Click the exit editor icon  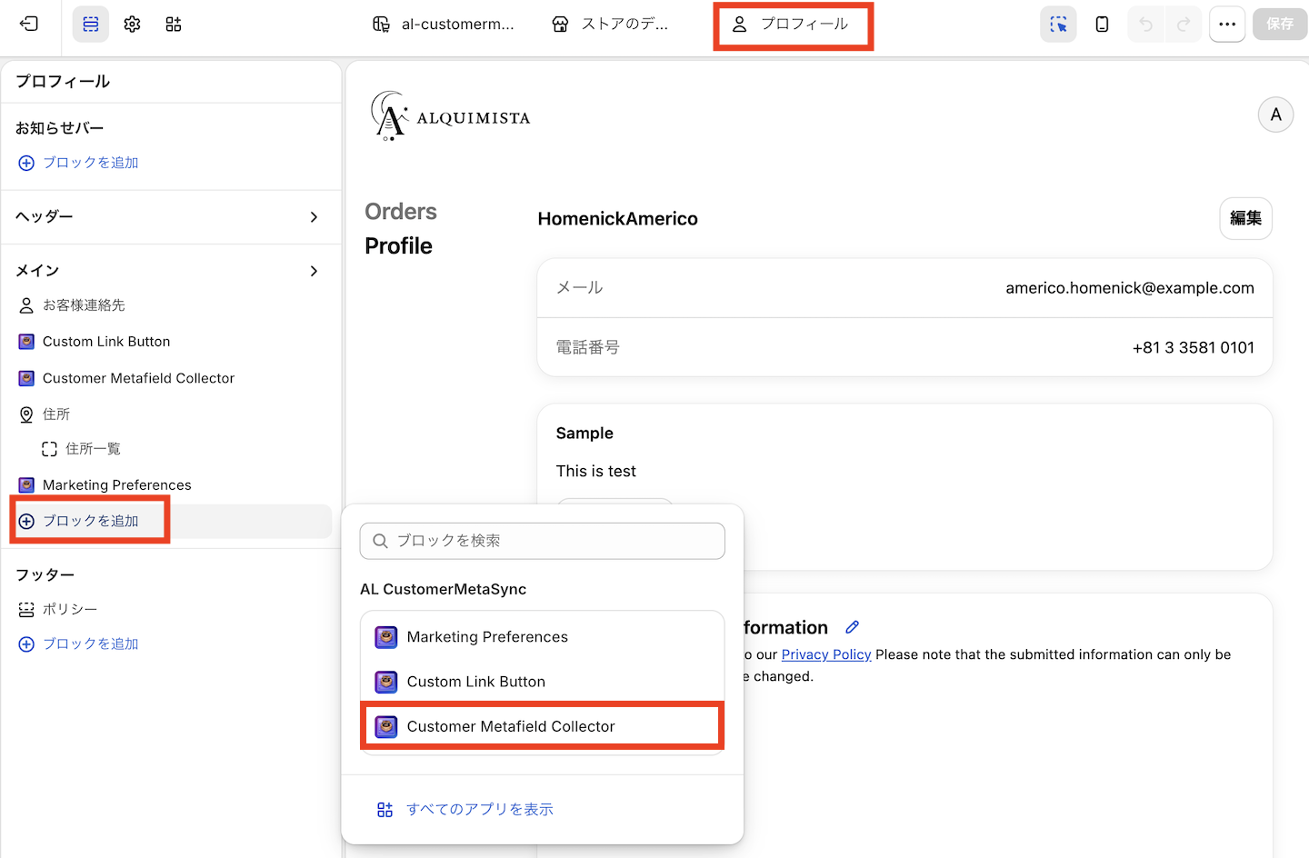pyautogui.click(x=29, y=24)
